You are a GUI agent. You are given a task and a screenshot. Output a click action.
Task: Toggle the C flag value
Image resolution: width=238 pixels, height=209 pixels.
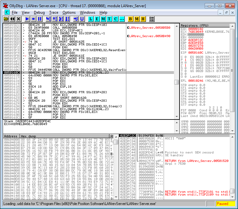185,57
